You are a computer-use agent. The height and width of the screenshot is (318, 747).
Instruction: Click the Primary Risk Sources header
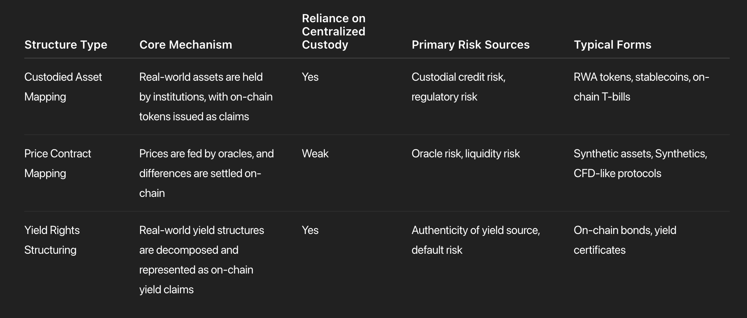(x=470, y=44)
